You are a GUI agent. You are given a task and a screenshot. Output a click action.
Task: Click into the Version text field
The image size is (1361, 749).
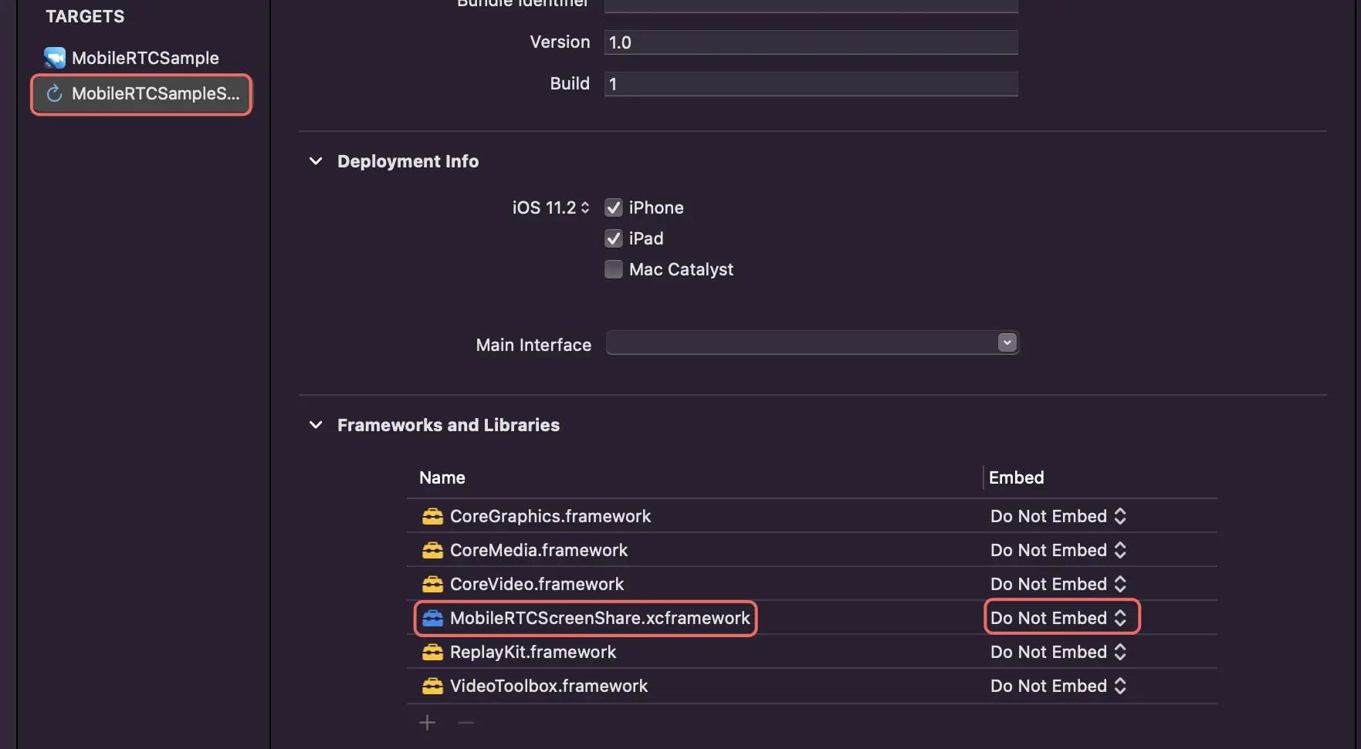(x=811, y=42)
